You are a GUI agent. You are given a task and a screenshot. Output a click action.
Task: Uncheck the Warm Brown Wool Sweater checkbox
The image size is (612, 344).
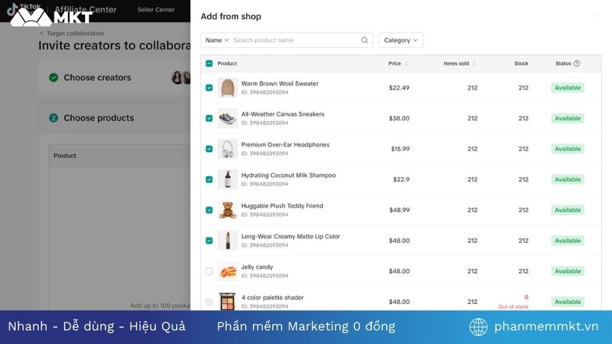pos(209,88)
